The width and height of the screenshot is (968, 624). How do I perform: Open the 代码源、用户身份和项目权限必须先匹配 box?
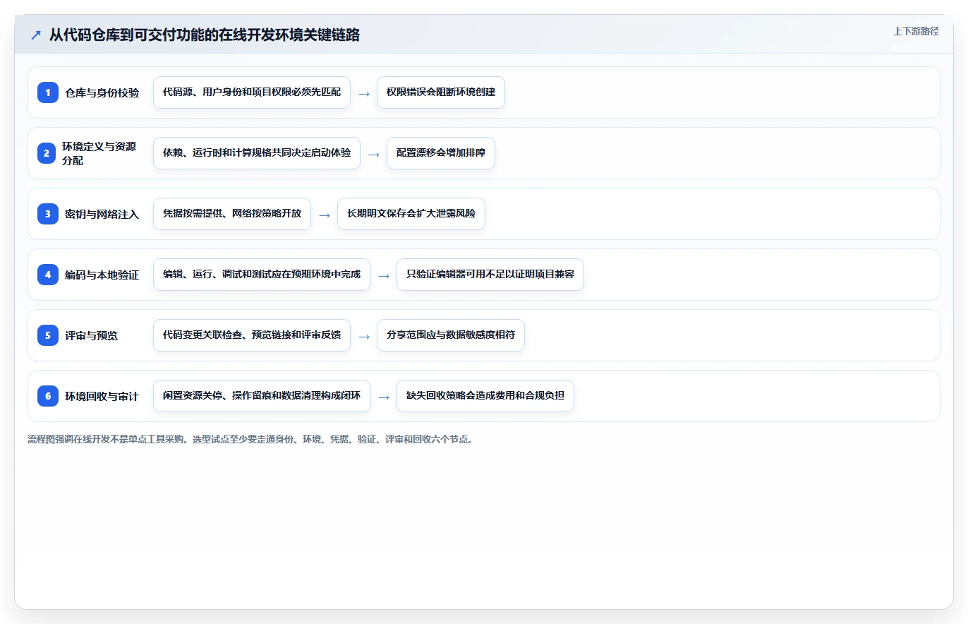(x=252, y=92)
